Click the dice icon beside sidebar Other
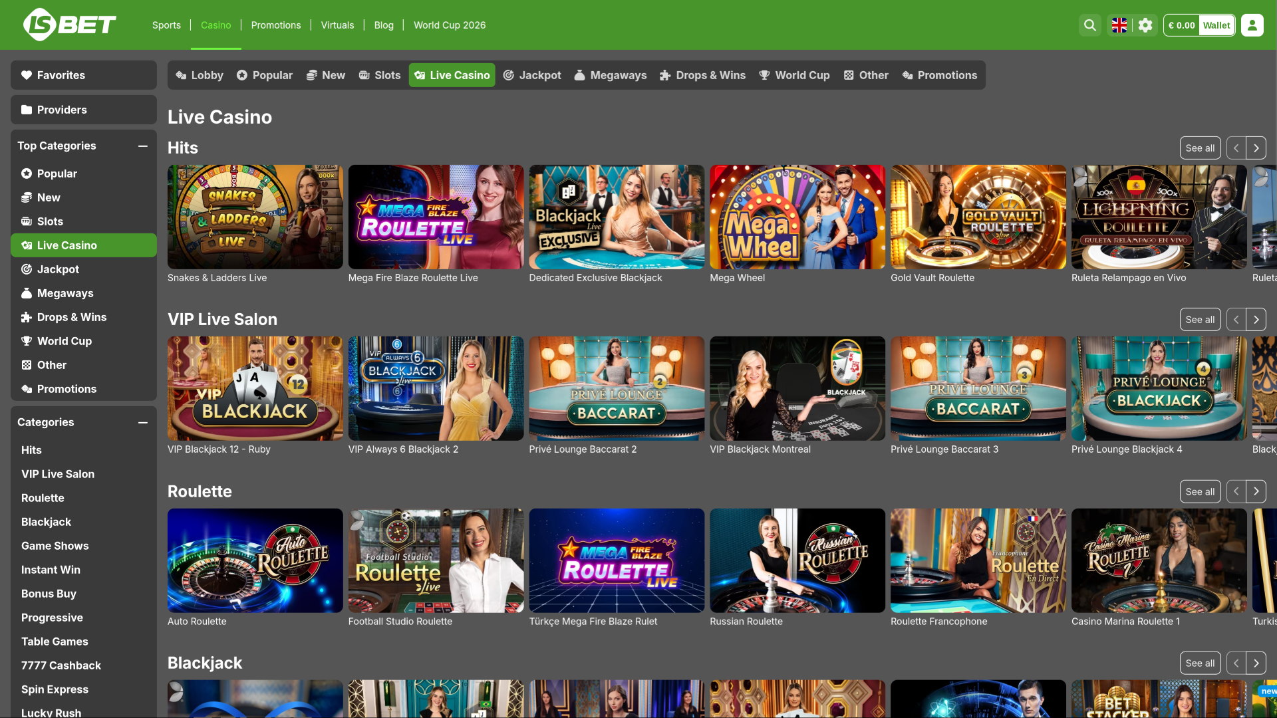This screenshot has height=718, width=1277. tap(27, 365)
